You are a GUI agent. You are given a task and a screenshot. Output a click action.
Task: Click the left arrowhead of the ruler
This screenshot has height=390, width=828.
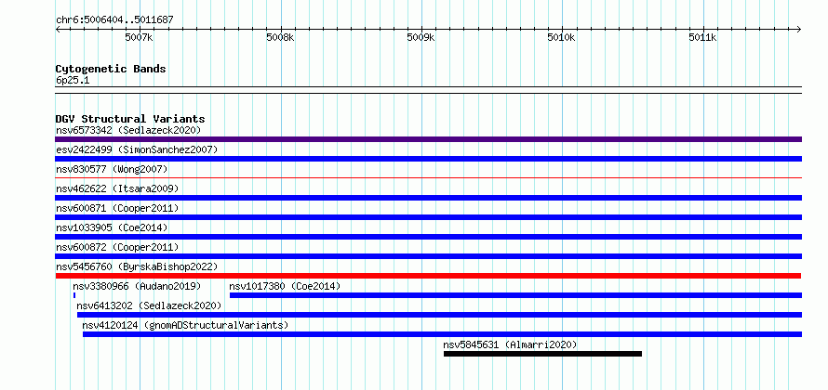point(58,29)
